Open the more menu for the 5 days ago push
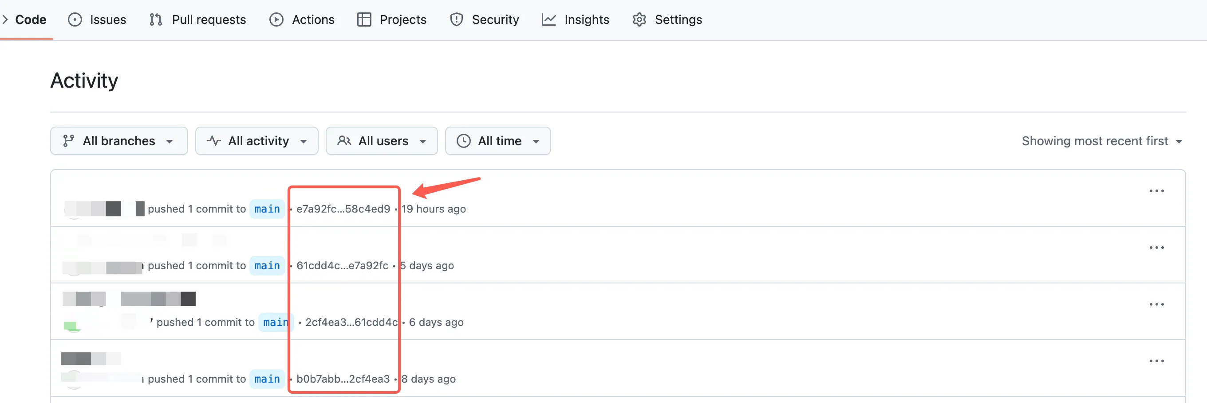 (x=1157, y=247)
